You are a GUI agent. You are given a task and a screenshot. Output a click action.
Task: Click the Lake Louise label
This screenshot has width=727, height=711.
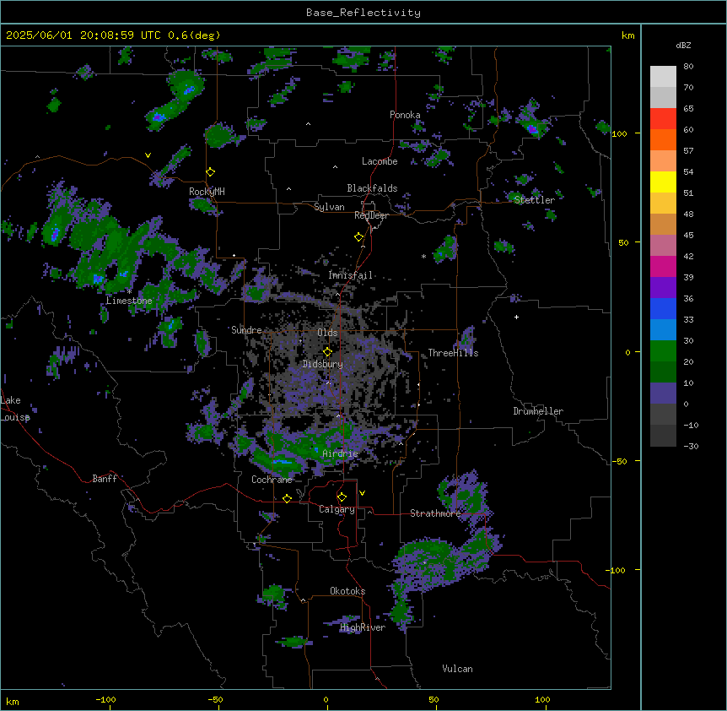15,409
